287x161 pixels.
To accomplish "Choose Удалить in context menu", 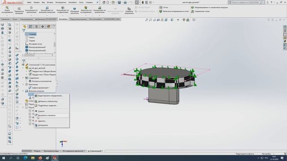I will coord(52,121).
